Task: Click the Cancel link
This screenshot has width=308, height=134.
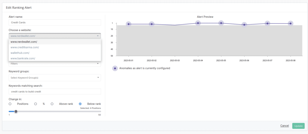Action: tap(285, 126)
